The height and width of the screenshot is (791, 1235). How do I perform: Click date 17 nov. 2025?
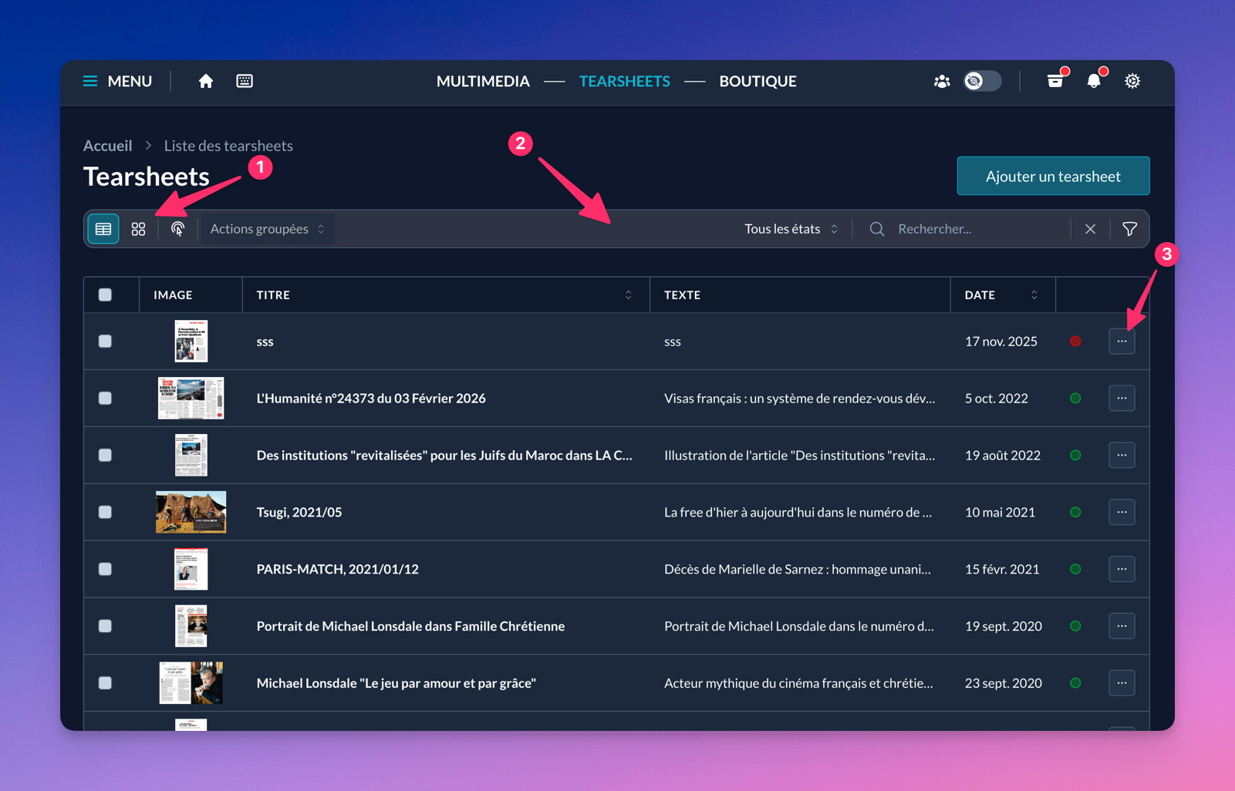1001,341
